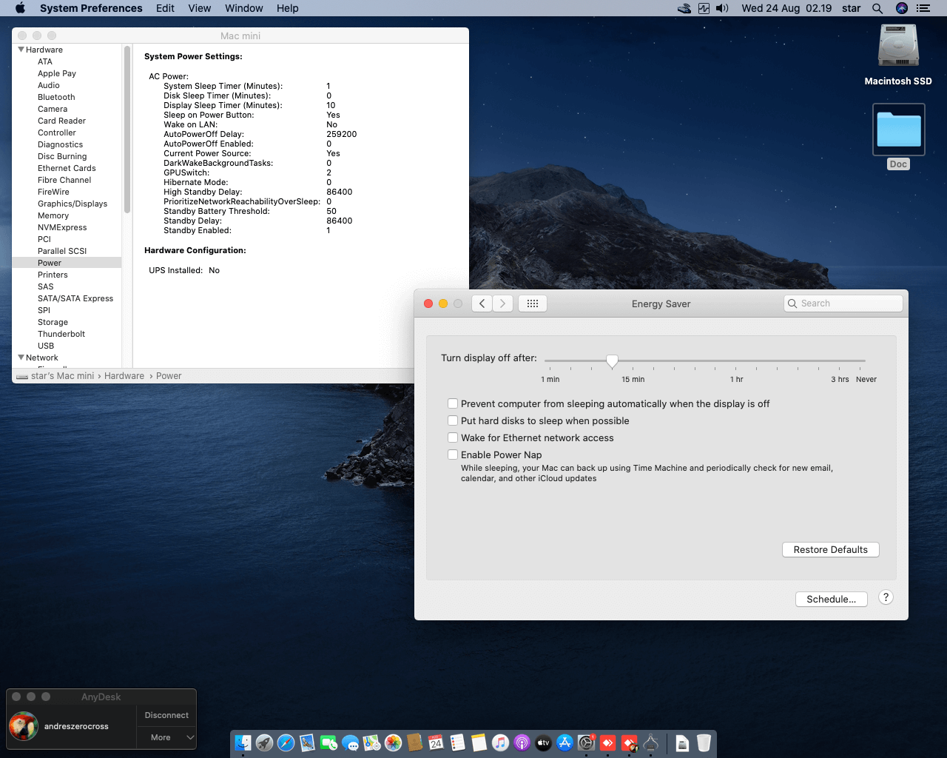This screenshot has height=758, width=947.
Task: Expand the Network tree section
Action: click(x=21, y=358)
